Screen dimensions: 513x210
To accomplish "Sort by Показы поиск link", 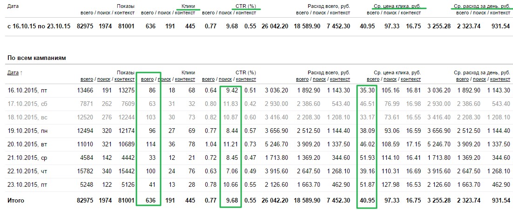I will tap(104, 79).
